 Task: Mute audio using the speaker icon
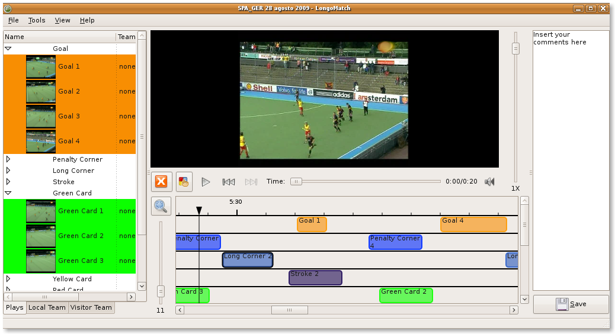[x=489, y=182]
